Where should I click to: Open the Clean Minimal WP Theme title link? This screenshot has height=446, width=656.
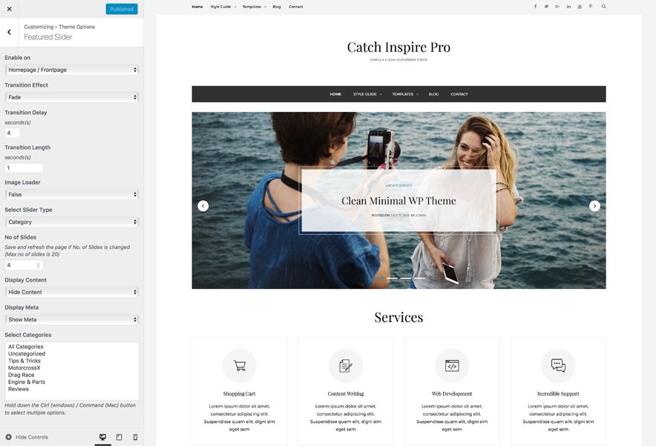coord(398,201)
